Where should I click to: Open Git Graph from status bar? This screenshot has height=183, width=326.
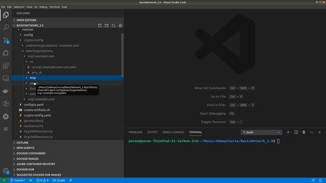click(x=59, y=180)
